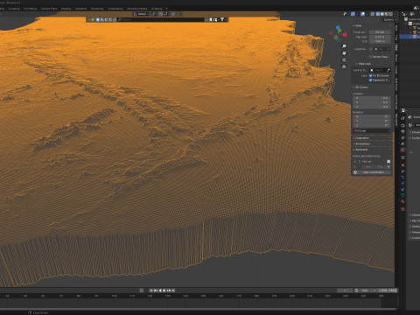Open the shading options dropdown arrow
420x315 pixels.
click(x=395, y=14)
